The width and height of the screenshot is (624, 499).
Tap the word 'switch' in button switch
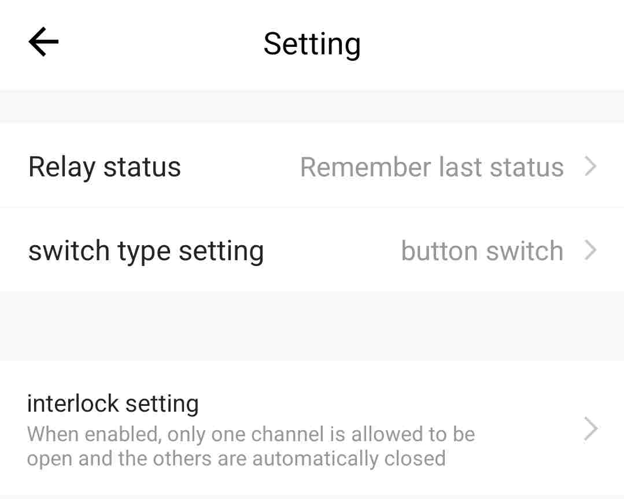click(525, 251)
